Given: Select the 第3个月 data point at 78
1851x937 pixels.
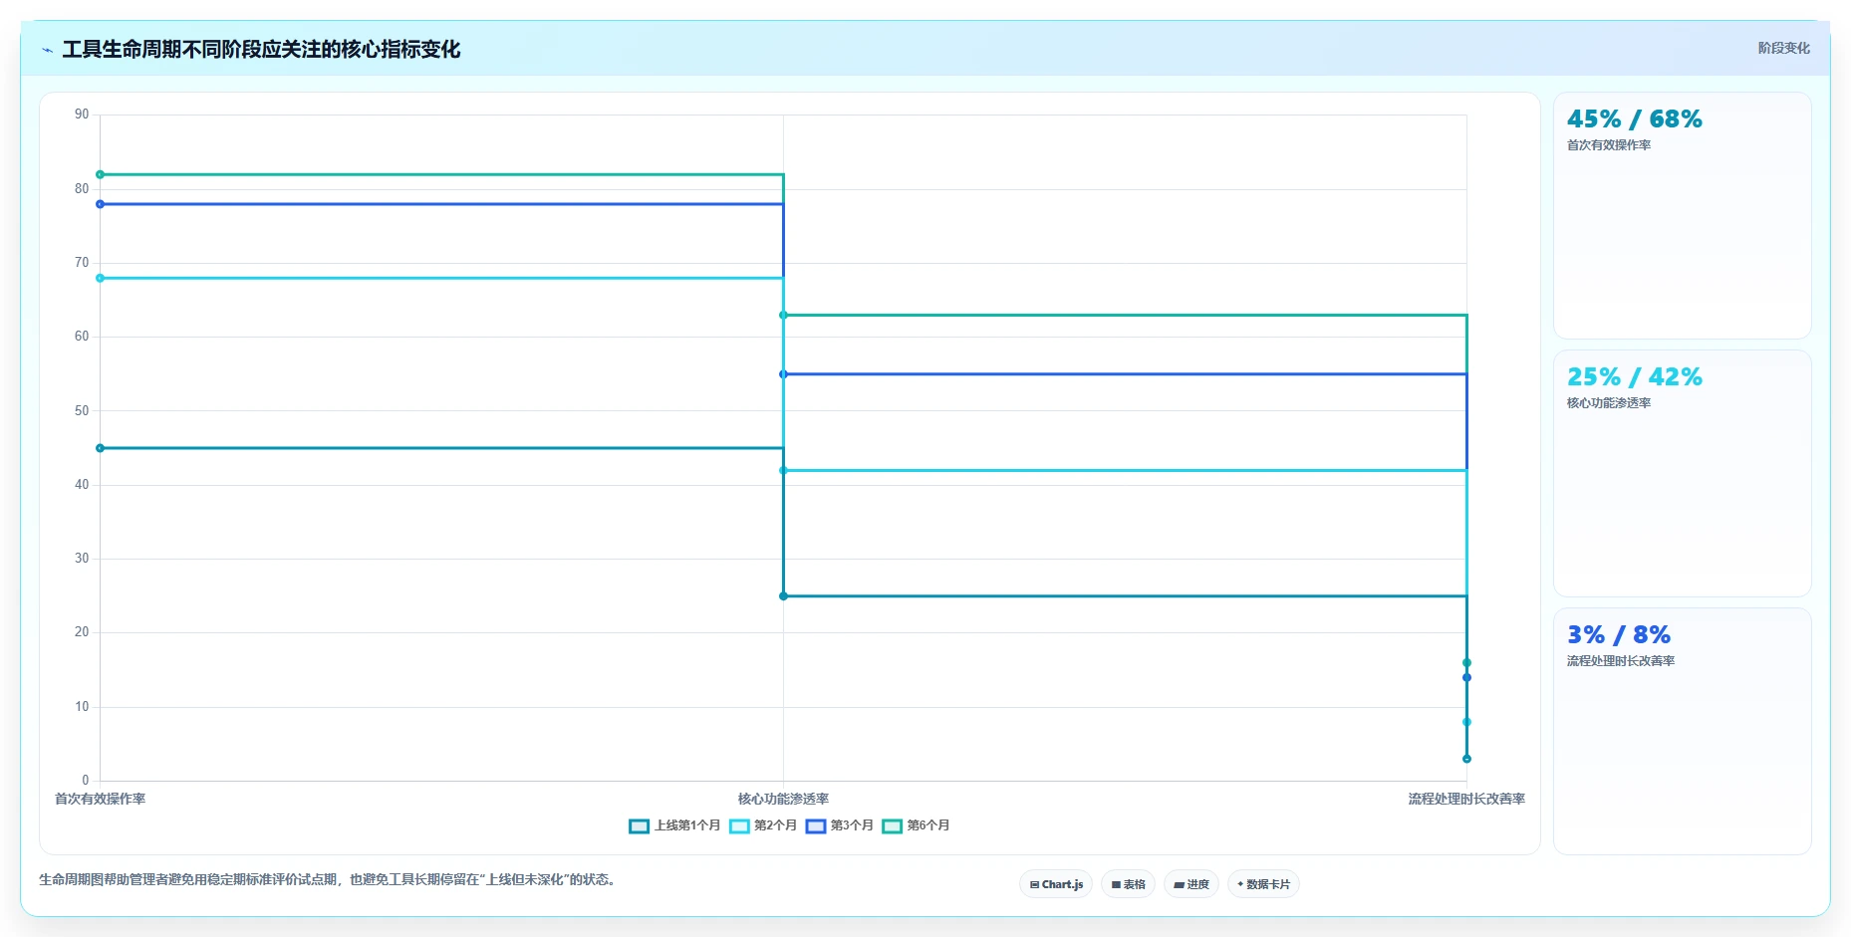Looking at the screenshot, I should click(100, 204).
